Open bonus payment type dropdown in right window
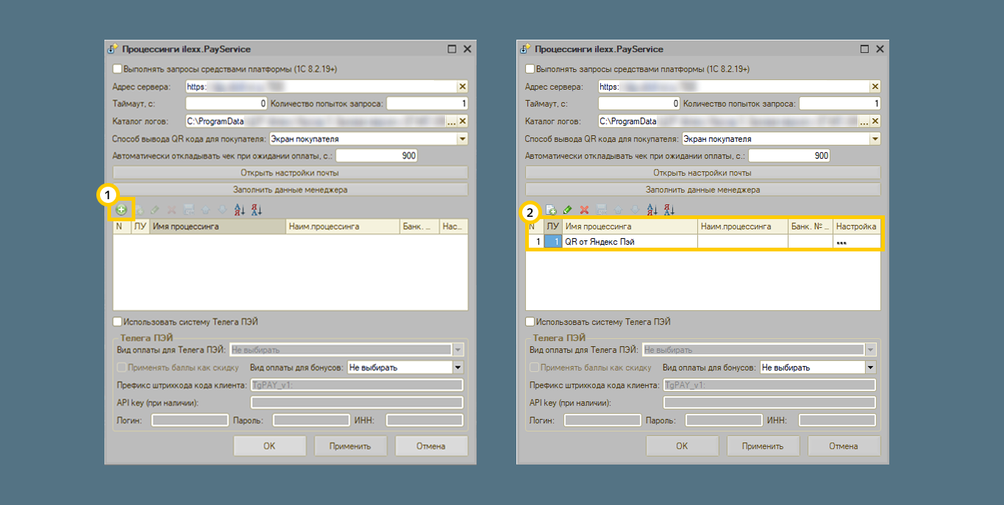This screenshot has width=1004, height=505. pyautogui.click(x=870, y=368)
